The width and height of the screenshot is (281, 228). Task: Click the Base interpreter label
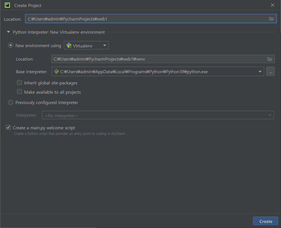pyautogui.click(x=31, y=72)
